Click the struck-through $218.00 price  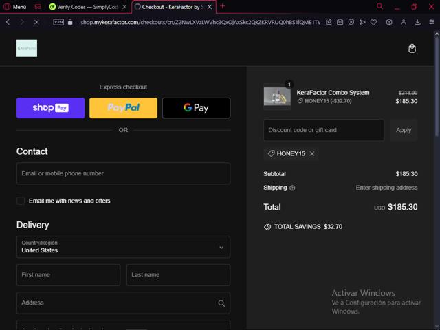[x=408, y=93]
